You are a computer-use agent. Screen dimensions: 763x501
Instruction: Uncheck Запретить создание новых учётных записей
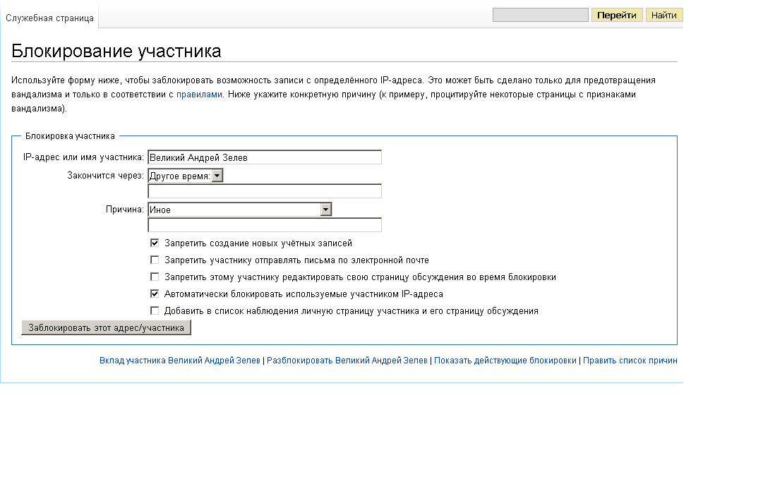[155, 243]
